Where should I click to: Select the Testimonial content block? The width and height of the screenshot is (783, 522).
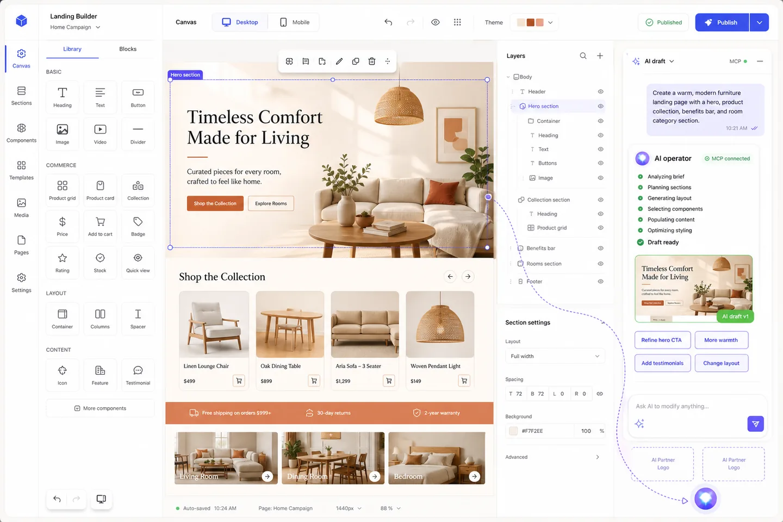click(x=138, y=375)
